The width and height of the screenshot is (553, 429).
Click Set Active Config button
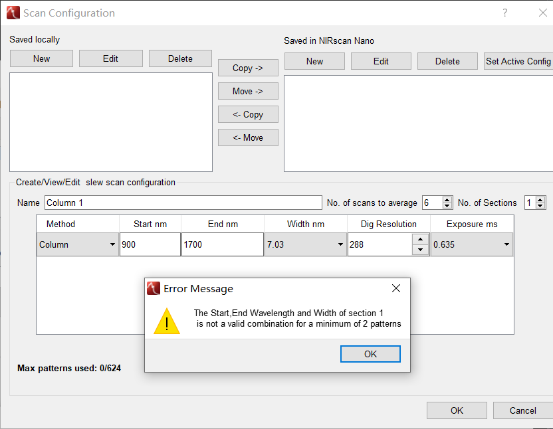pyautogui.click(x=518, y=61)
